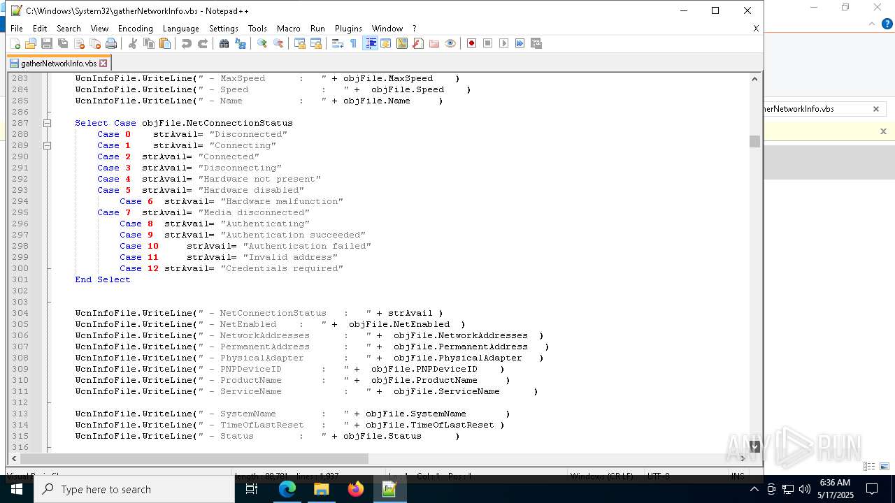Viewport: 895px width, 503px height.
Task: Toggle Word wrap toolbar icon
Action: [x=338, y=43]
